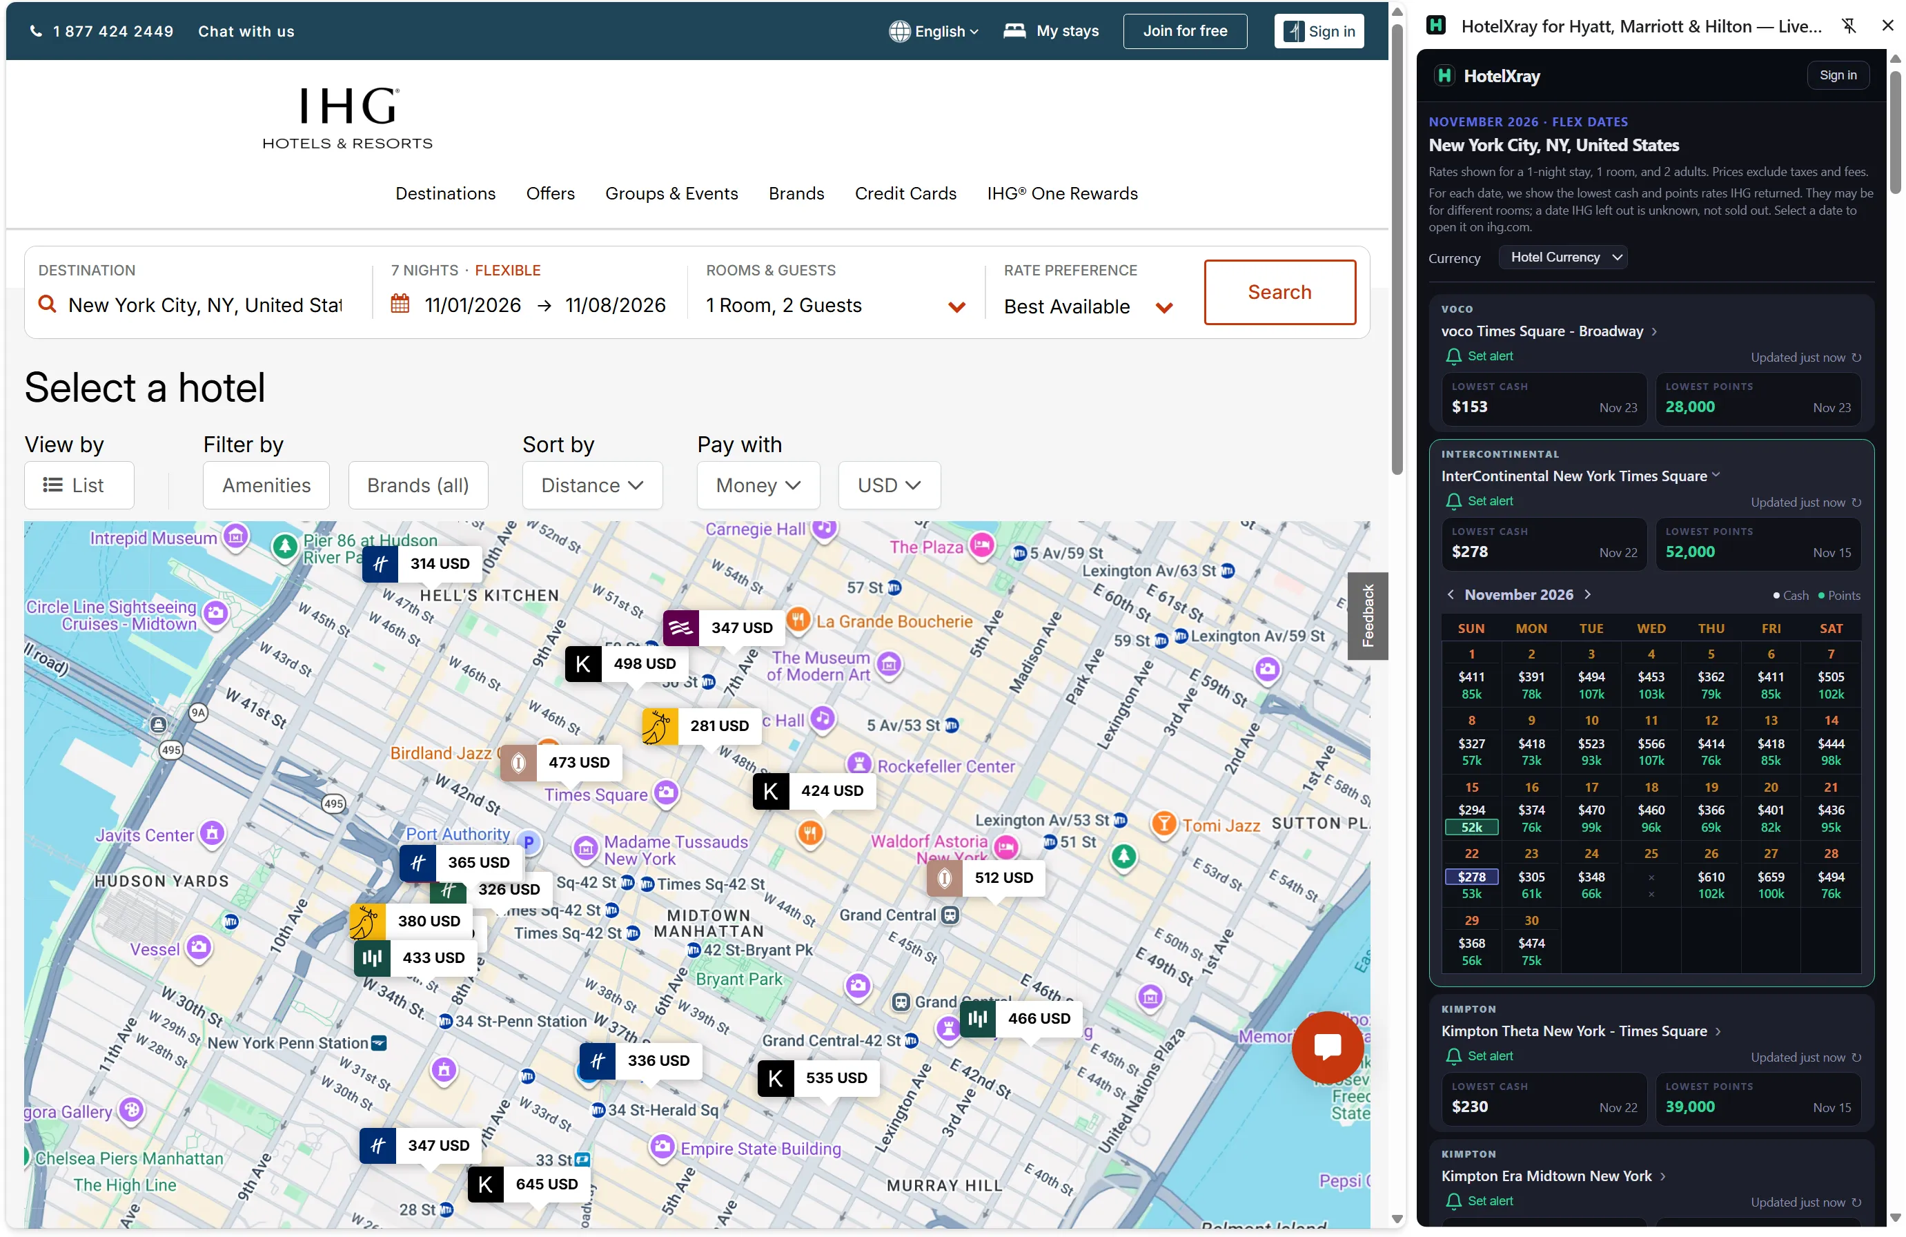Go to previous month in HotelXray calendar

pos(1451,594)
